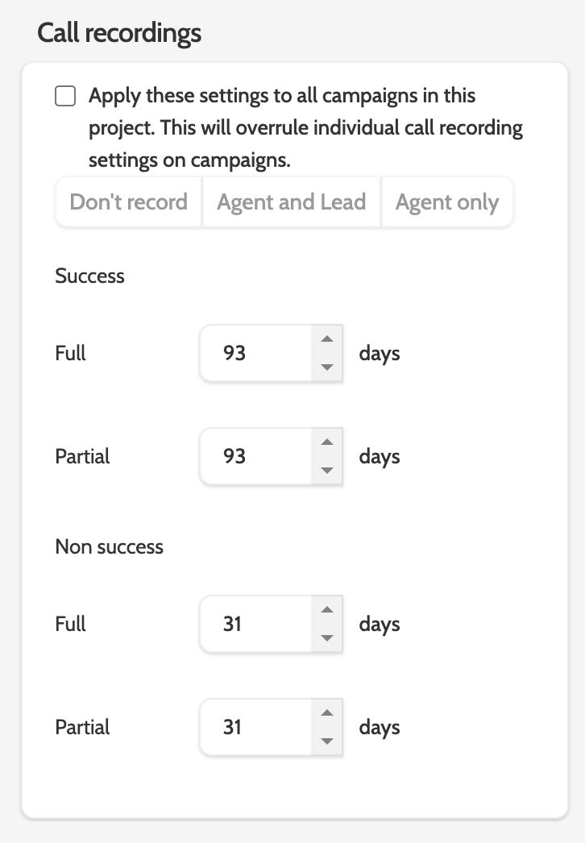Increase Success Partial days with up arrow
Viewport: 585px width, 843px height.
pos(326,442)
